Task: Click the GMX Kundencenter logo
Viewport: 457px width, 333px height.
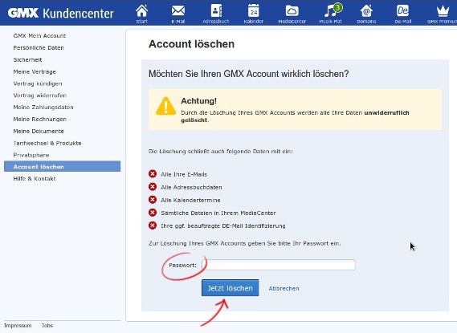Action: (60, 13)
